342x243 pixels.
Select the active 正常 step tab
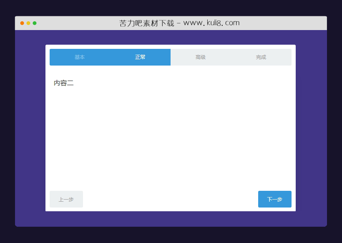point(140,57)
